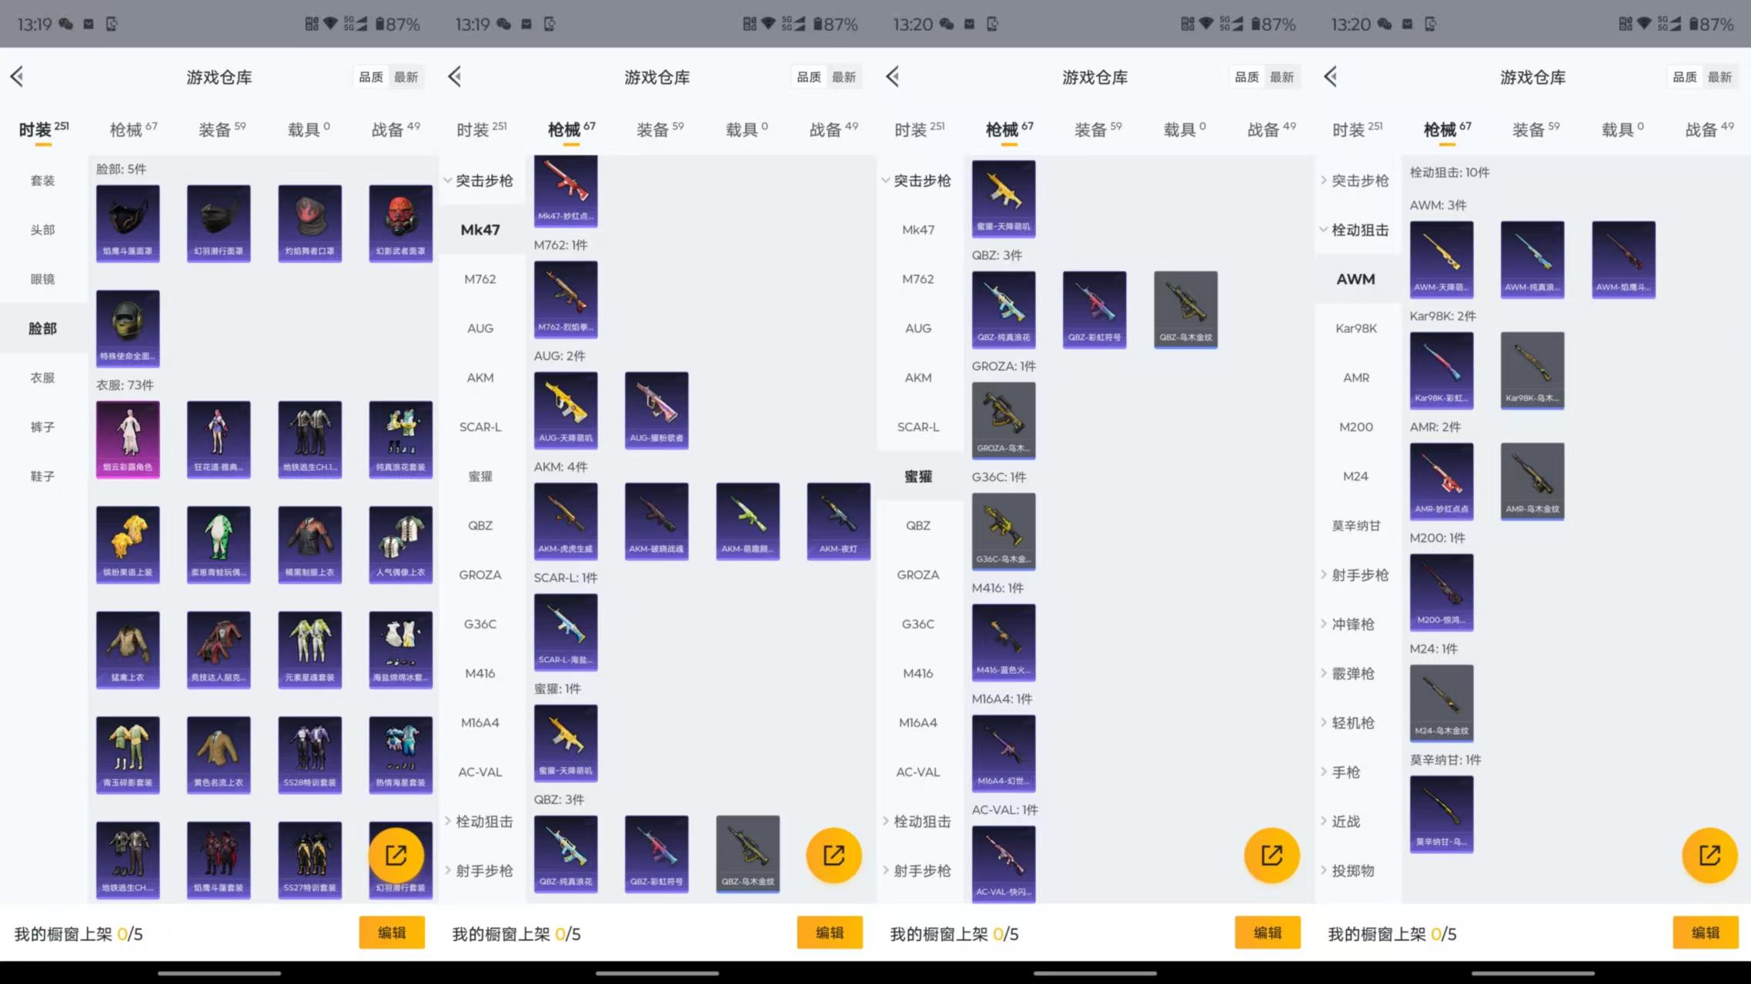Open the 焰鹰斗篷面罩 face item

128,223
